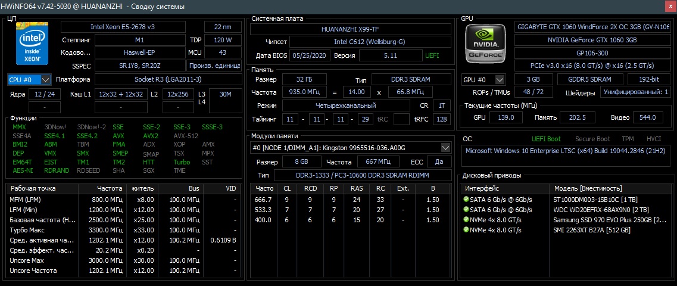This screenshot has width=677, height=286.
Task: Click the ROPs / TMUs 48 / 72 value
Action: pyautogui.click(x=534, y=92)
